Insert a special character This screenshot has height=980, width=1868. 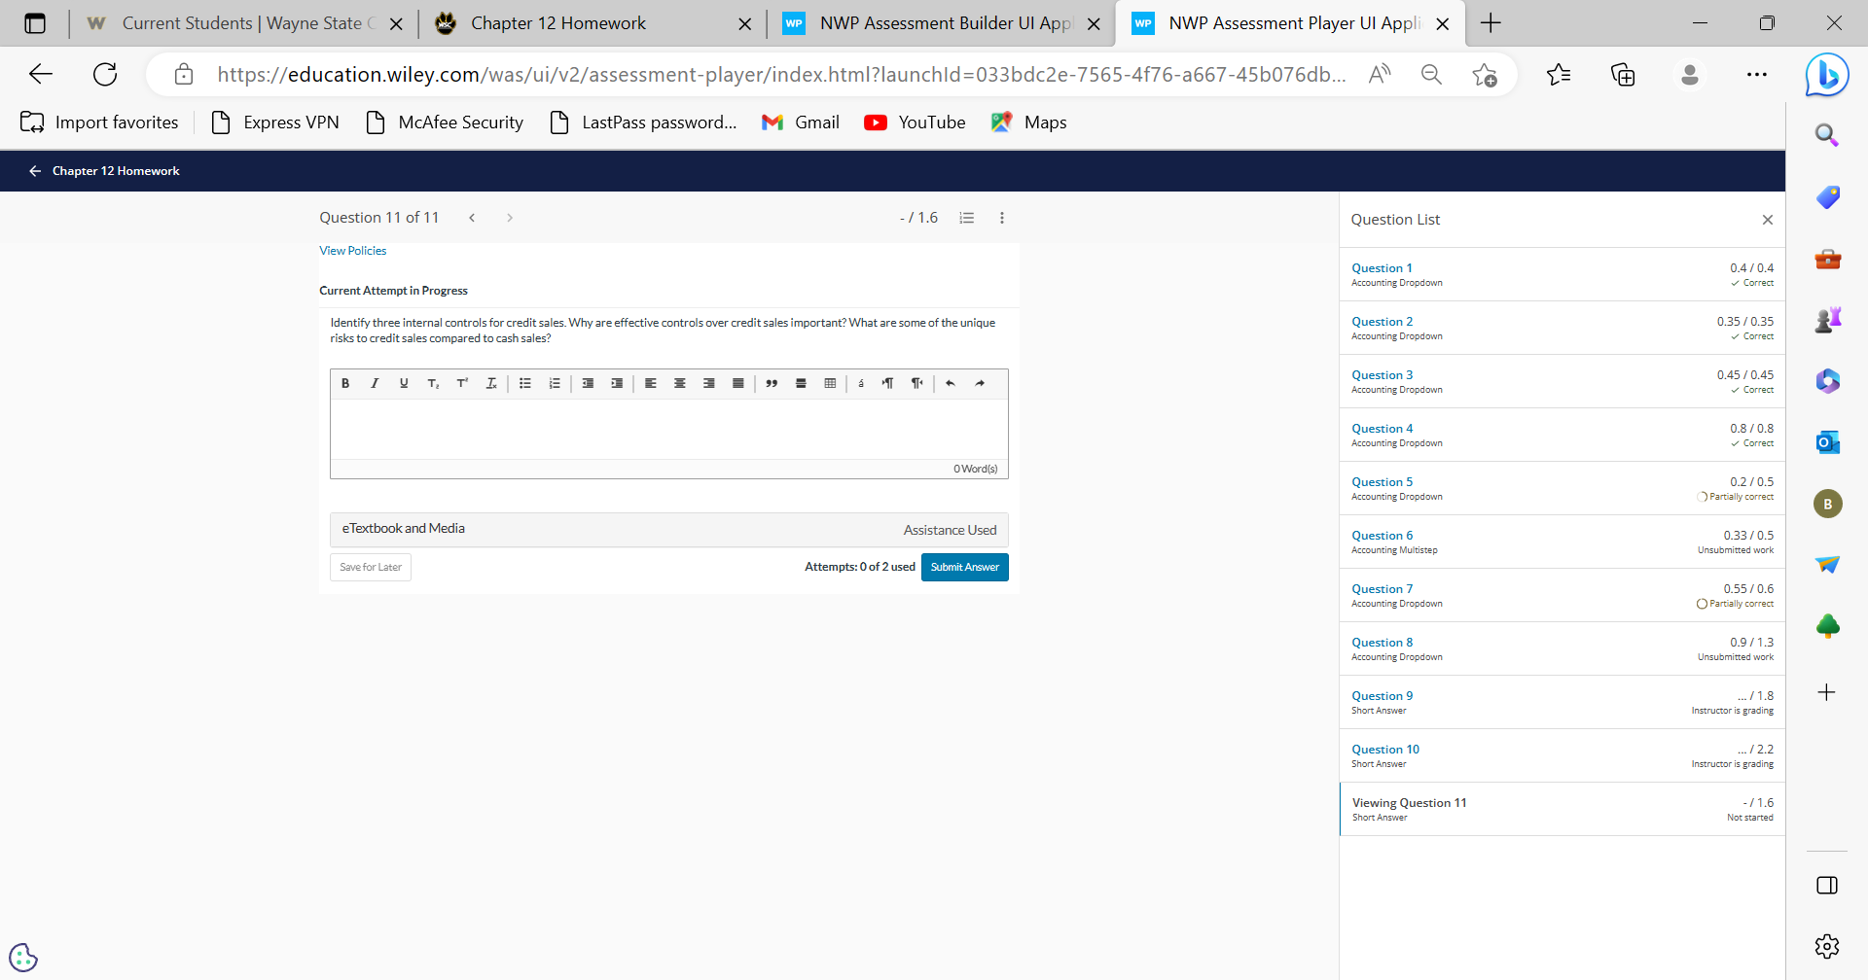click(861, 383)
